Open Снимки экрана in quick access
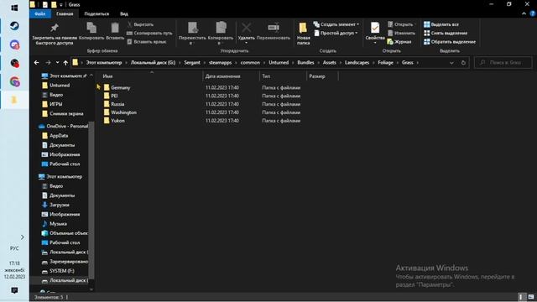Viewport: 537px width, 302px height. click(x=66, y=114)
